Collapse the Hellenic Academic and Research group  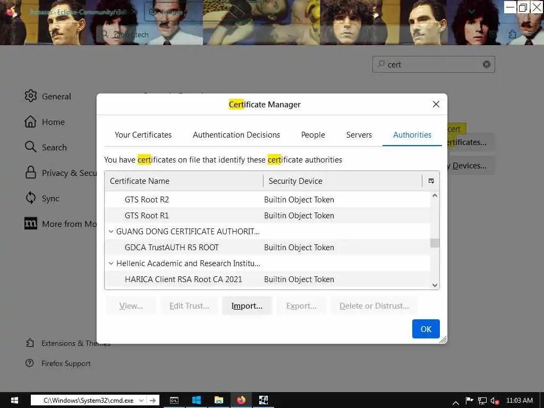(111, 263)
